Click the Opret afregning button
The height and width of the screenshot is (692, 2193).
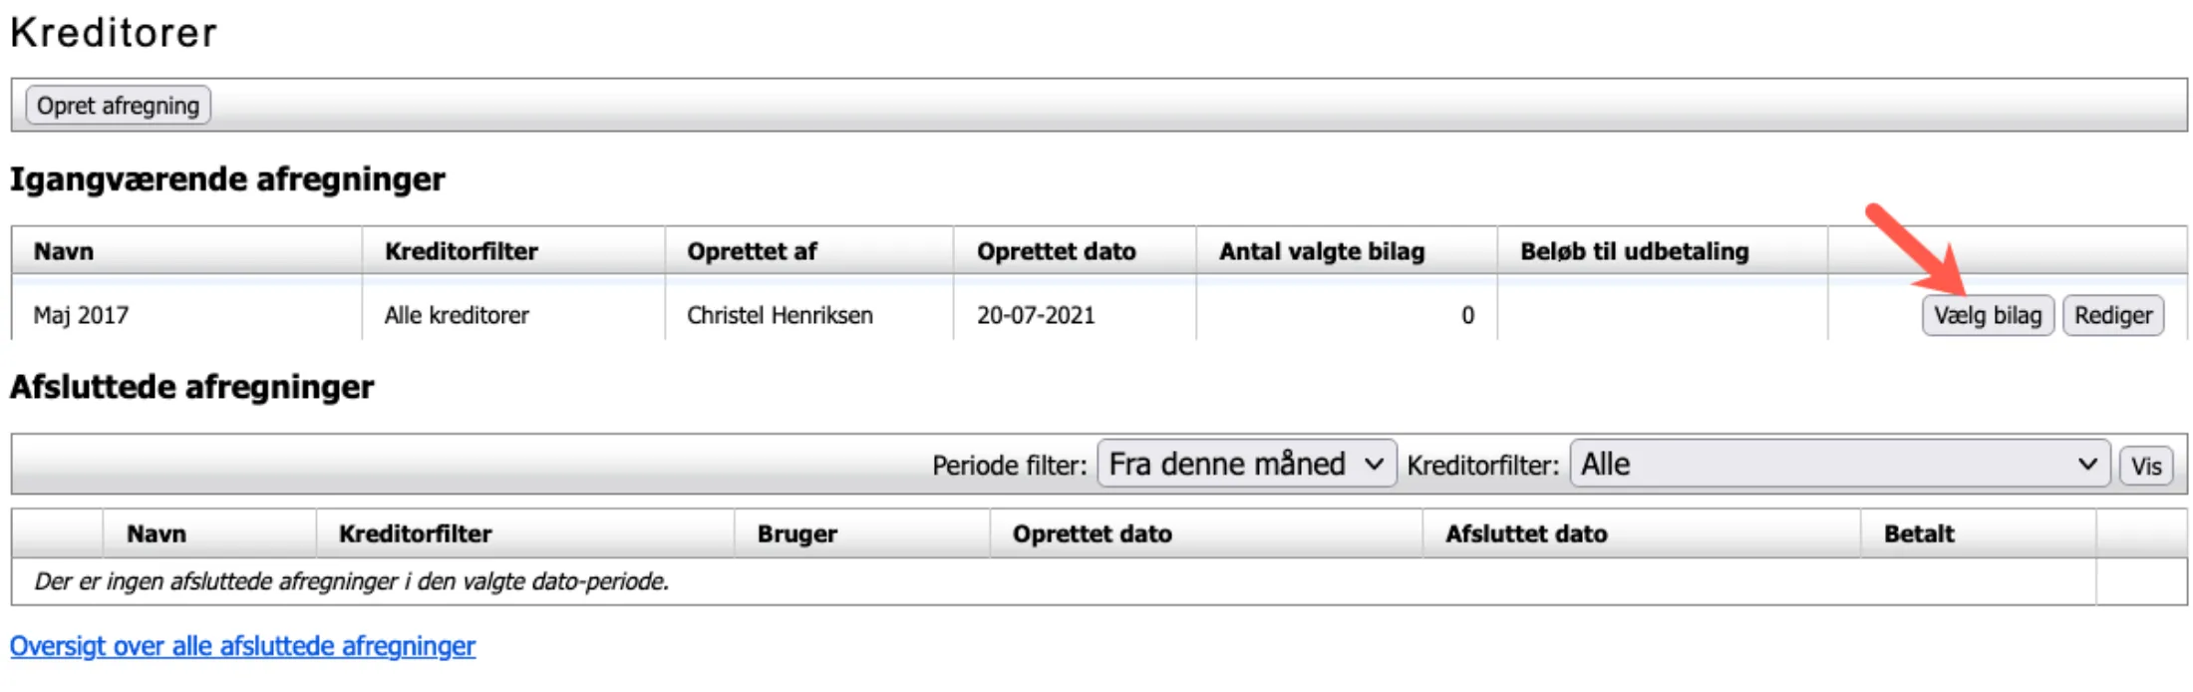[x=117, y=105]
